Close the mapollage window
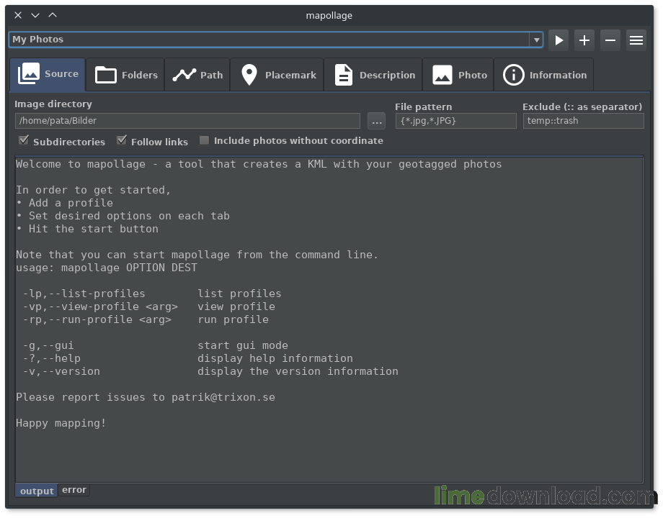 point(18,15)
